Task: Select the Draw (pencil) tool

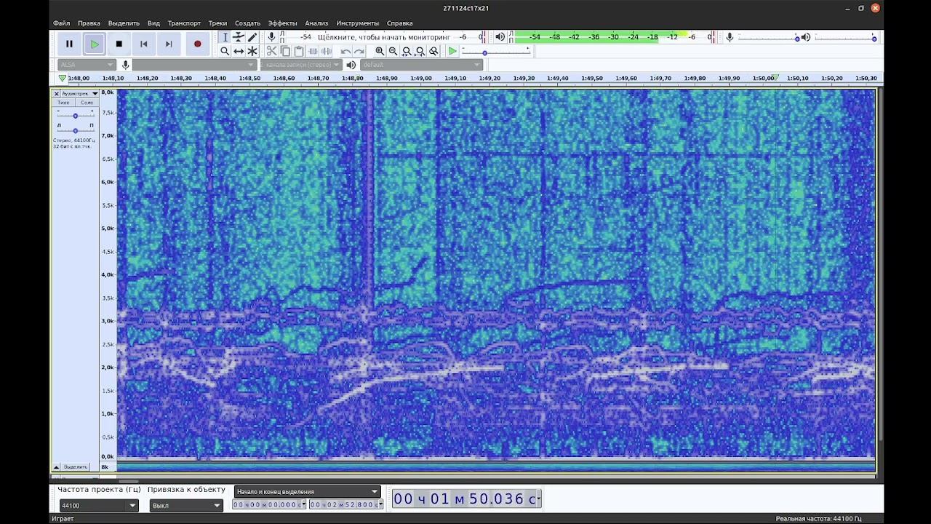Action: pyautogui.click(x=252, y=37)
